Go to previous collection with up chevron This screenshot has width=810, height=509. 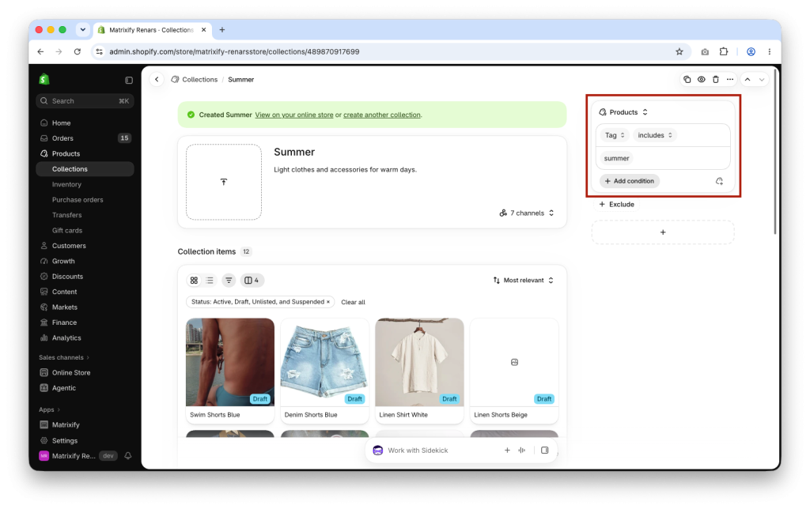click(x=748, y=80)
